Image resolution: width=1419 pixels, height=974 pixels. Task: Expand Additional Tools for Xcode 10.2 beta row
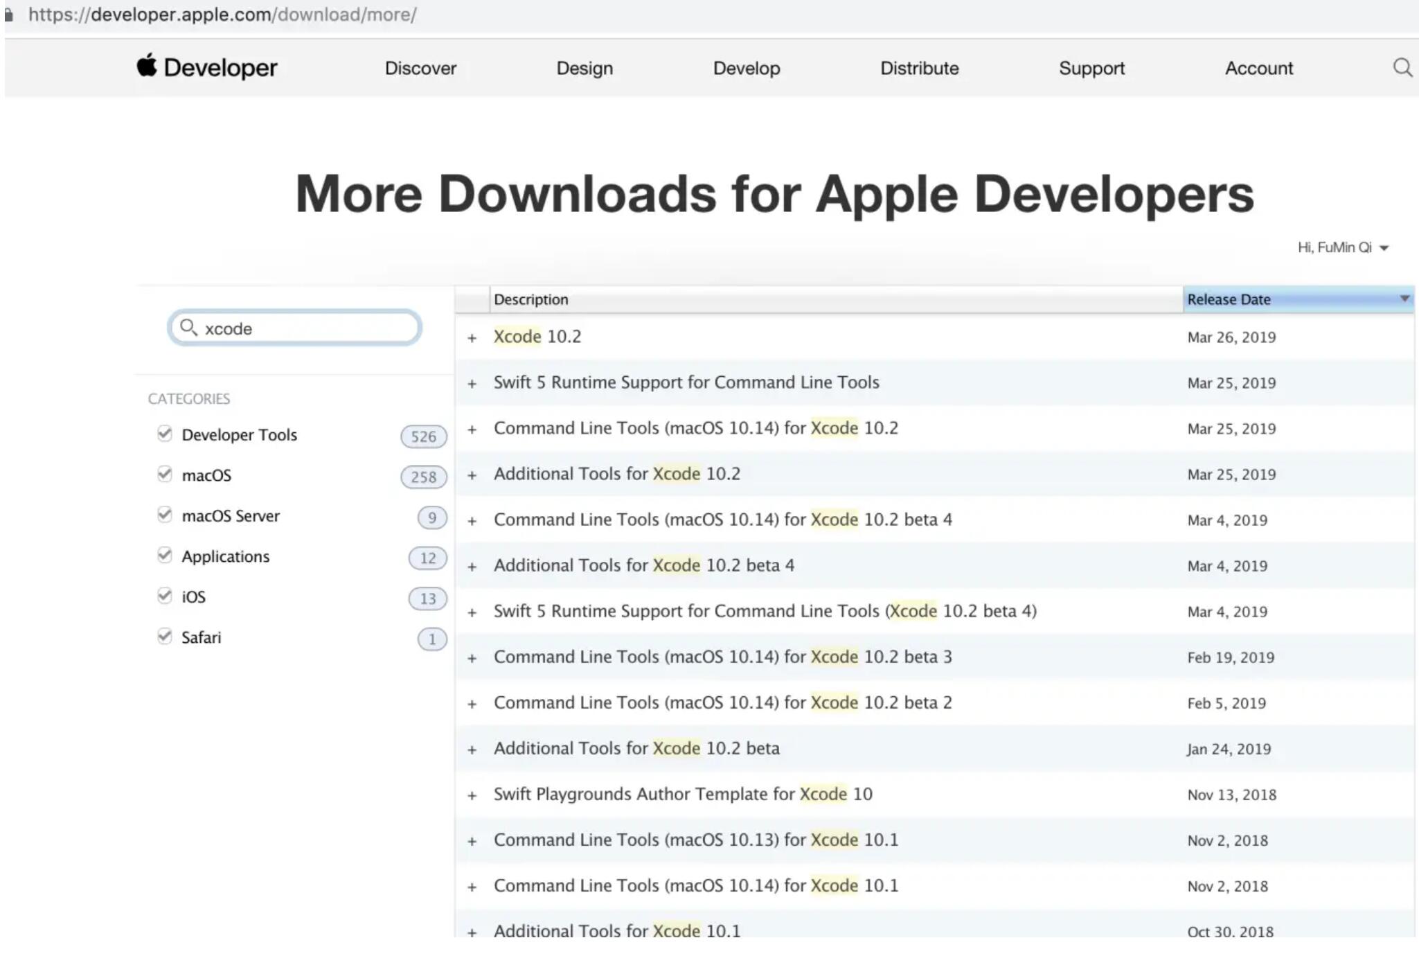[472, 750]
